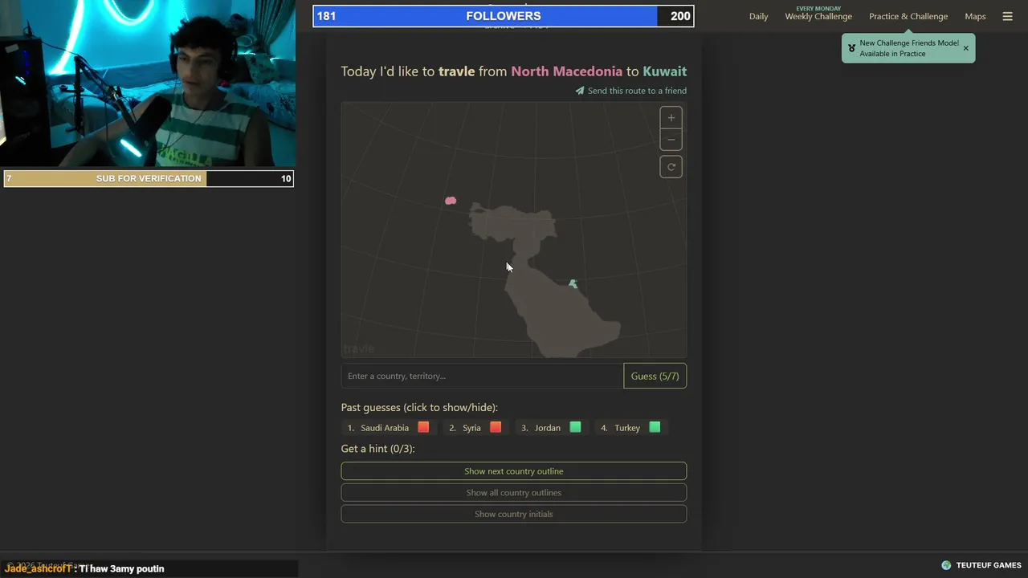Click the pink North Macedonia shape on map
Image resolution: width=1028 pixels, height=578 pixels.
pos(451,201)
